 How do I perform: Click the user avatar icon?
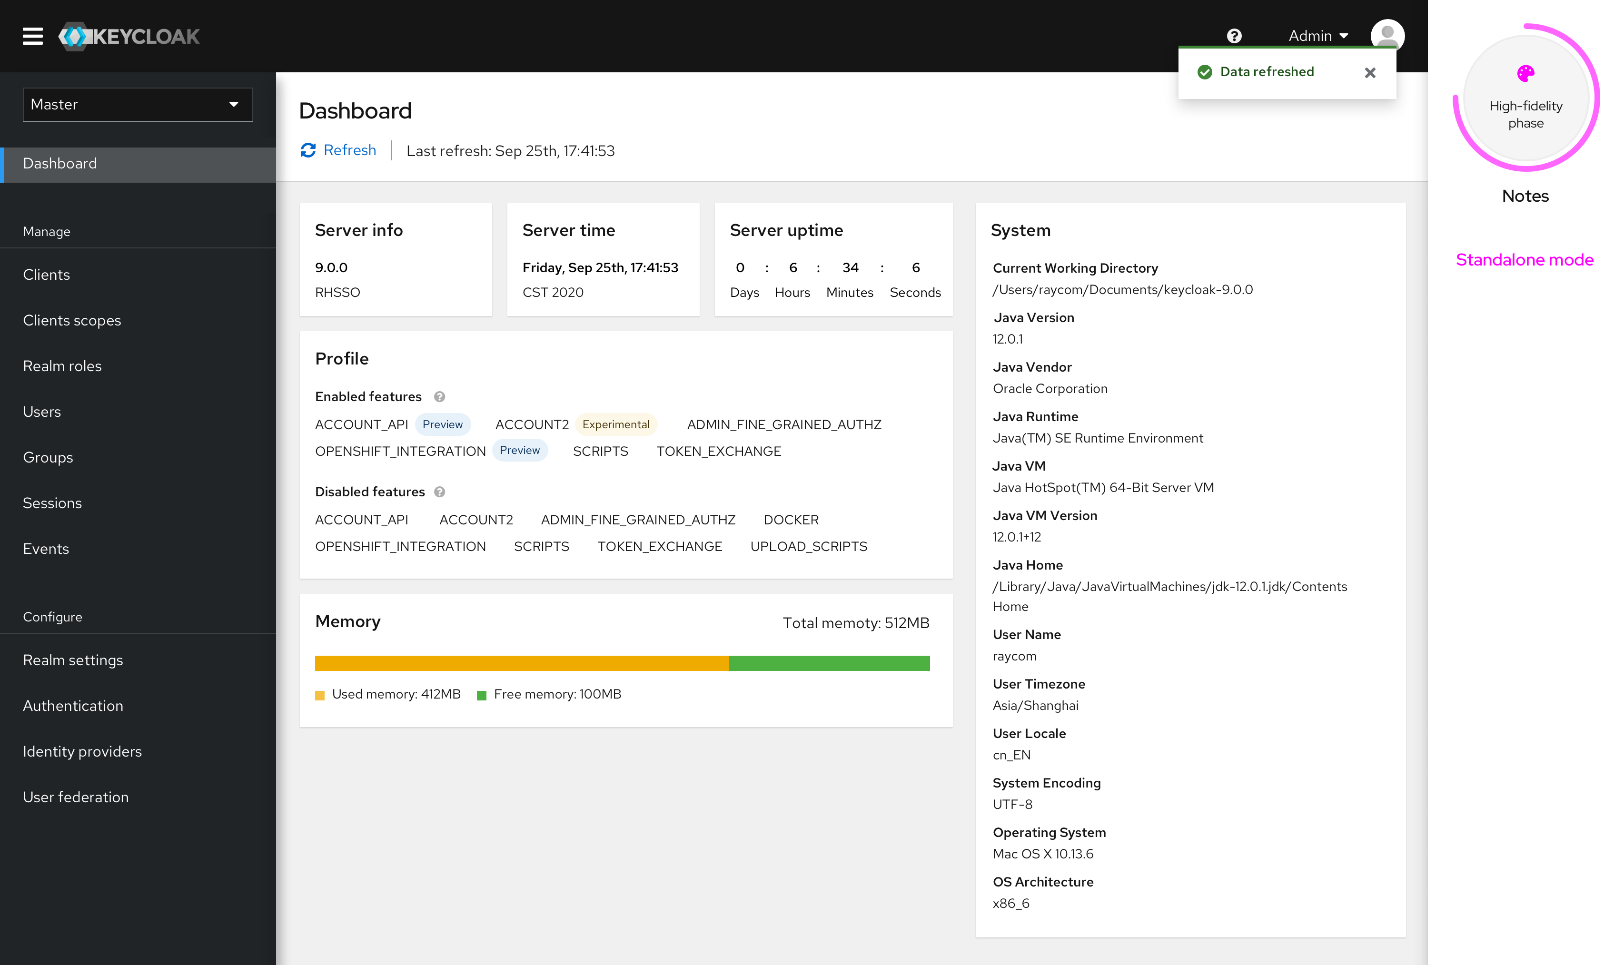click(1387, 36)
